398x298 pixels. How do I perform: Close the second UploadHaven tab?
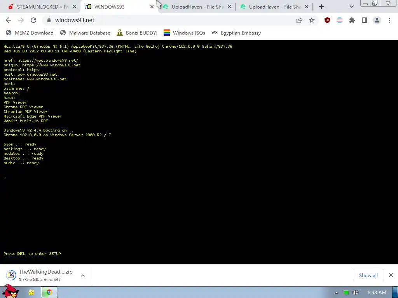[x=307, y=7]
